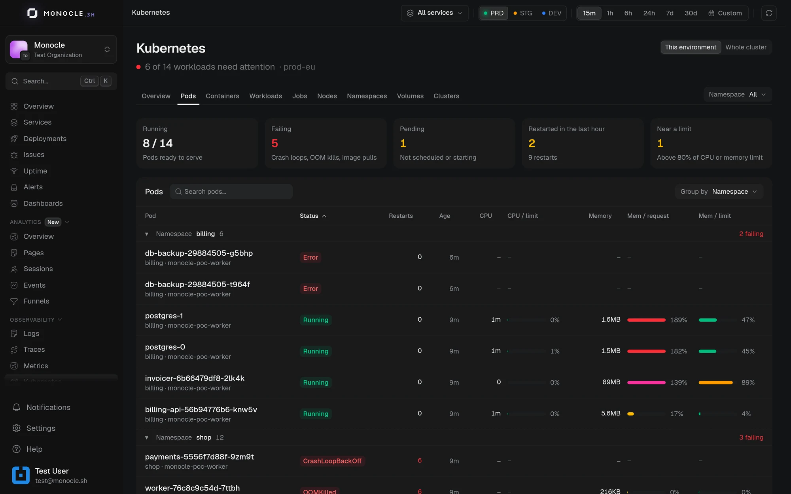Image resolution: width=791 pixels, height=494 pixels.
Task: Open Services from the sidebar
Action: click(61, 123)
